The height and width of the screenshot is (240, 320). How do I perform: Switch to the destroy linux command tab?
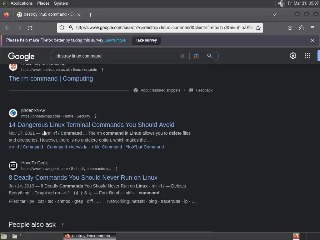point(48,14)
